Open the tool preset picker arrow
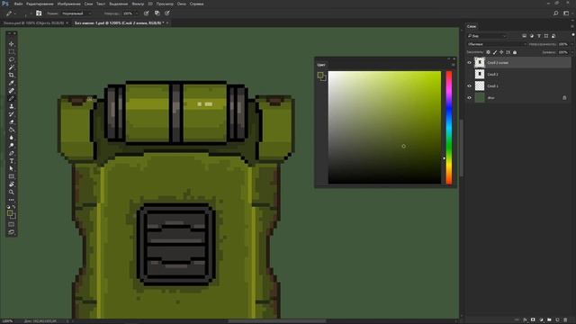Viewport: 576px width, 324px height. click(15, 13)
